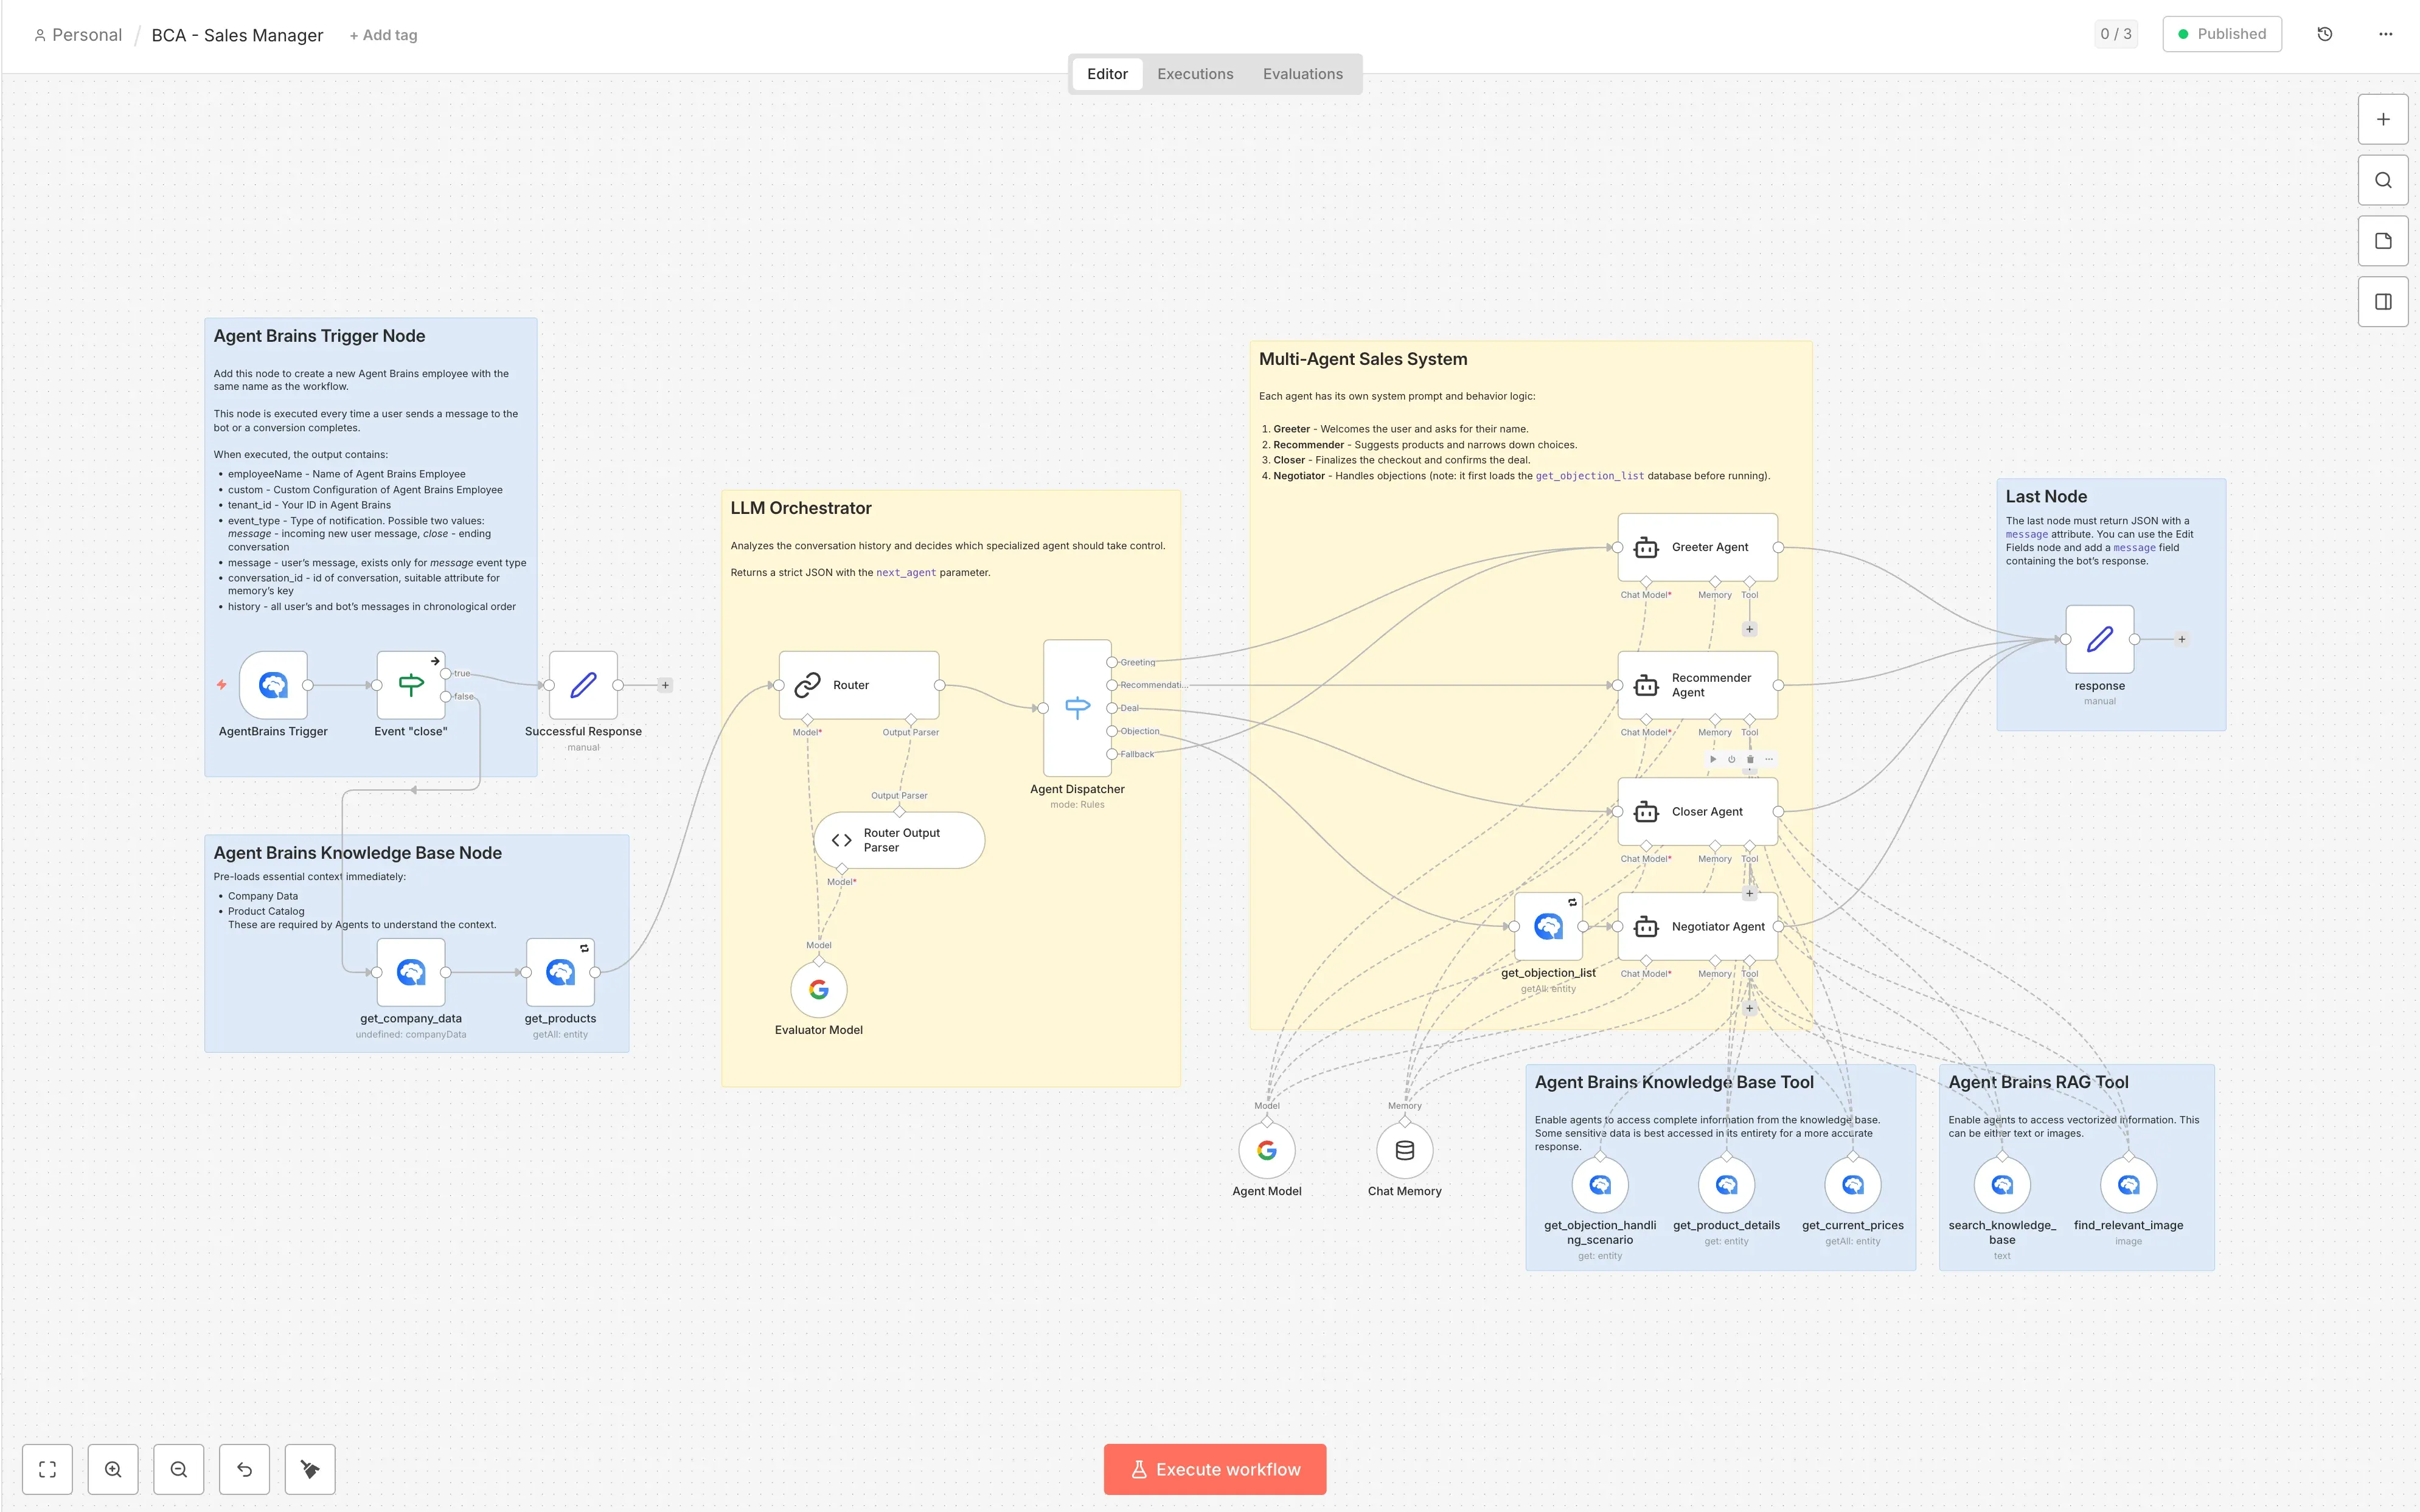Select the Evaluator Model Google node

818,990
